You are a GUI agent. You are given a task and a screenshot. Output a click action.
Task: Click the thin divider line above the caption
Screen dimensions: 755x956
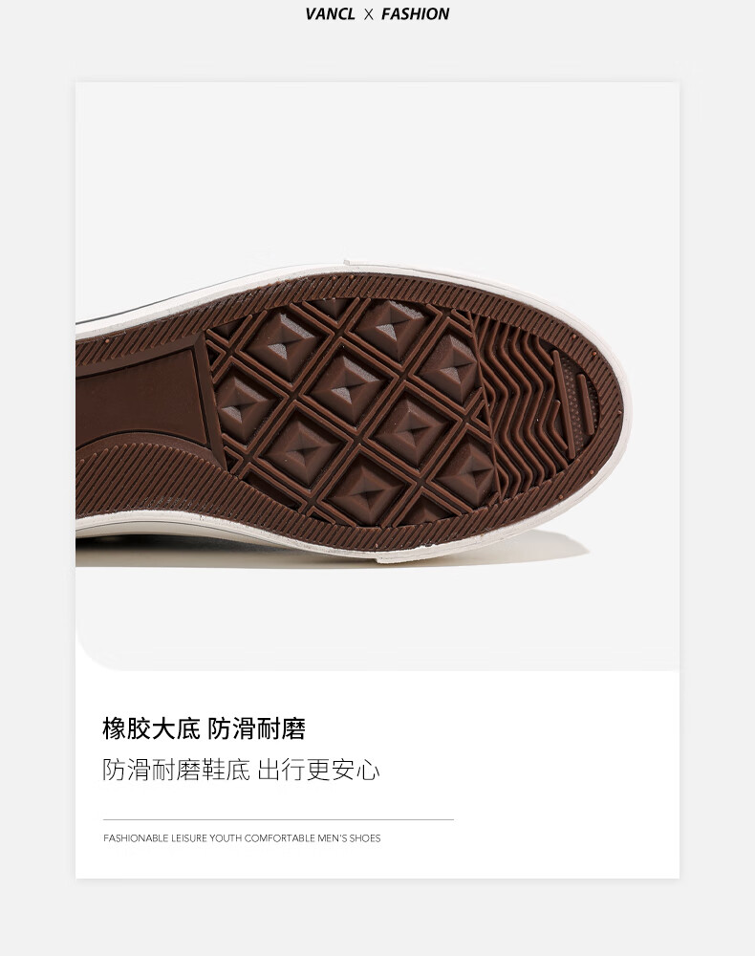coord(278,820)
